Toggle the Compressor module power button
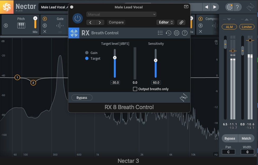This screenshot has width=258, height=165. click(200, 19)
